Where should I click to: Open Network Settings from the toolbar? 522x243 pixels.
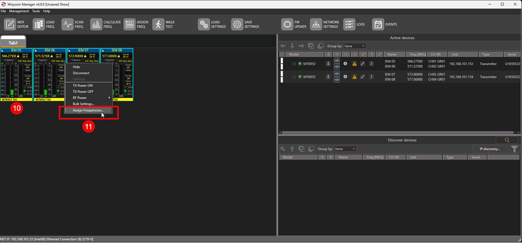316,25
